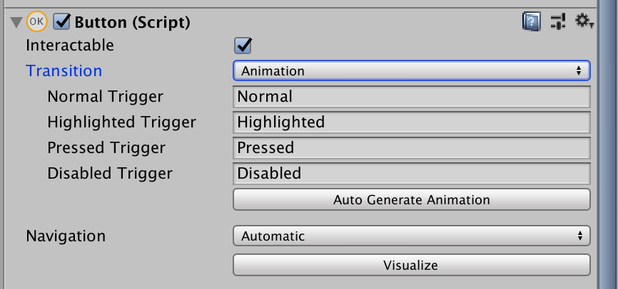This screenshot has height=289, width=618.
Task: Click the Auto Generate Animation button
Action: [411, 199]
